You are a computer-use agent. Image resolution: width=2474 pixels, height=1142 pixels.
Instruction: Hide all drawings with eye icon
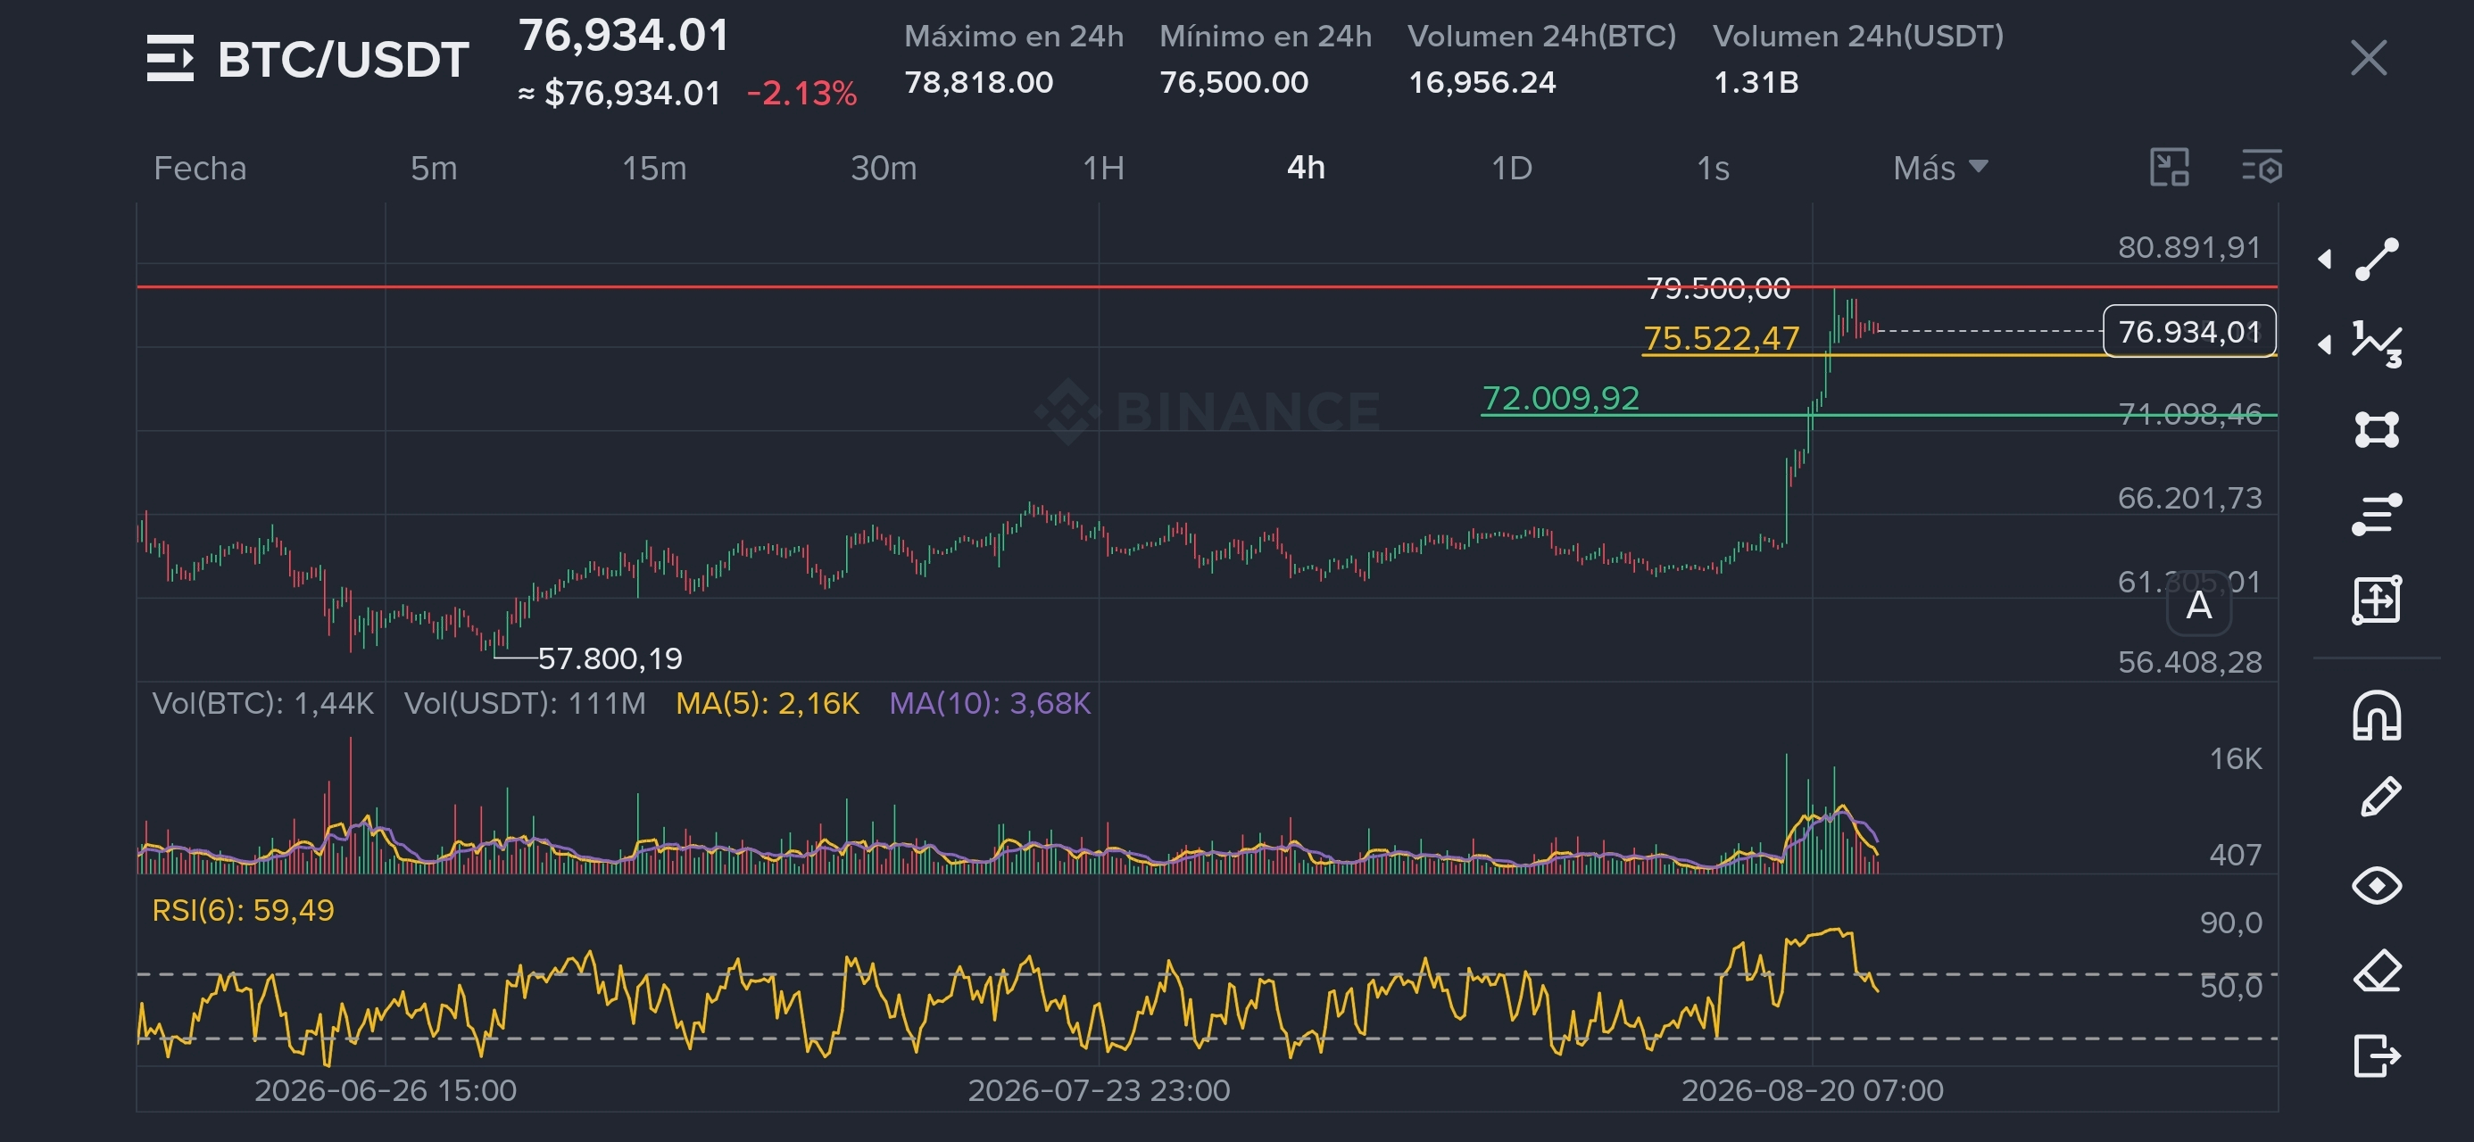pos(2377,884)
